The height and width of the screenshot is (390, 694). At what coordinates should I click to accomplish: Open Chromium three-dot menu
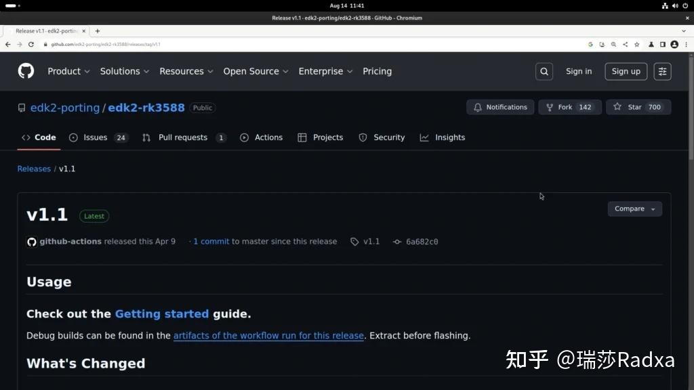pyautogui.click(x=686, y=44)
